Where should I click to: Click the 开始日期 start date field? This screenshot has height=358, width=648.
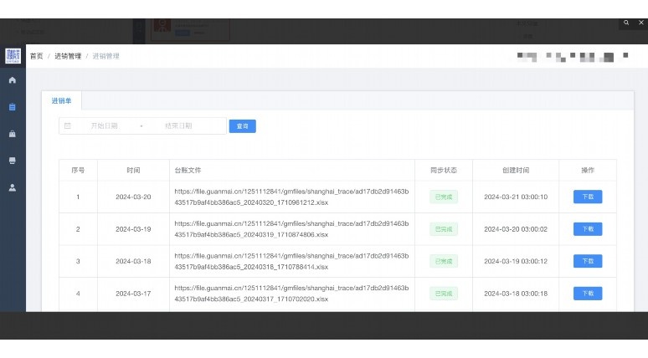pyautogui.click(x=104, y=126)
